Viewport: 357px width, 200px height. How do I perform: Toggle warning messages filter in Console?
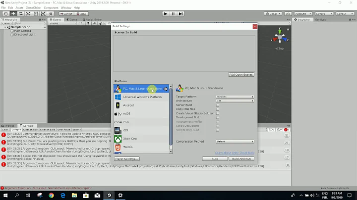(x=279, y=130)
